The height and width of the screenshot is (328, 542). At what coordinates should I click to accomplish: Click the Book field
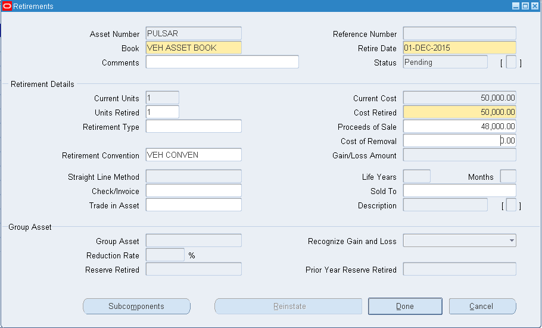(x=194, y=48)
